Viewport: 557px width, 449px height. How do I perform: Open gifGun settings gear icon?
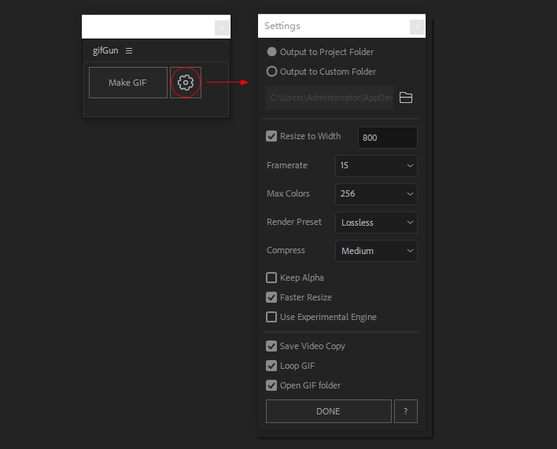point(186,83)
